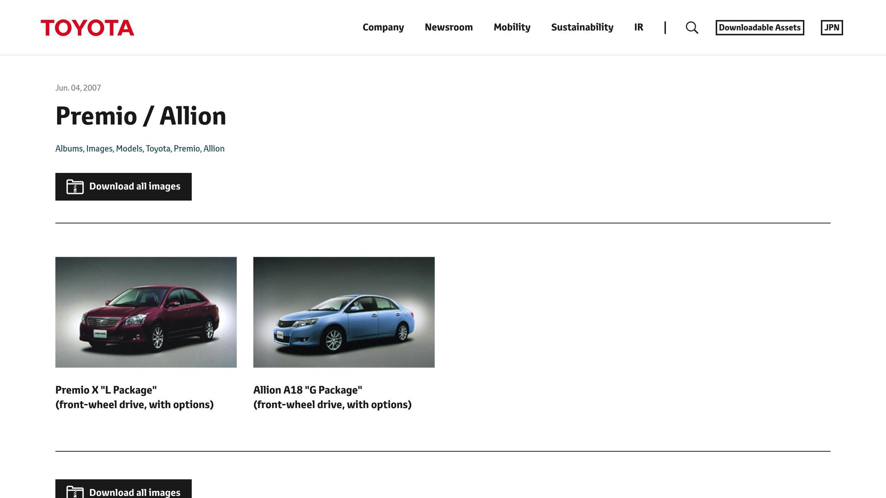Open the Allion A18 G Package image thumbnail
The height and width of the screenshot is (498, 886).
343,312
